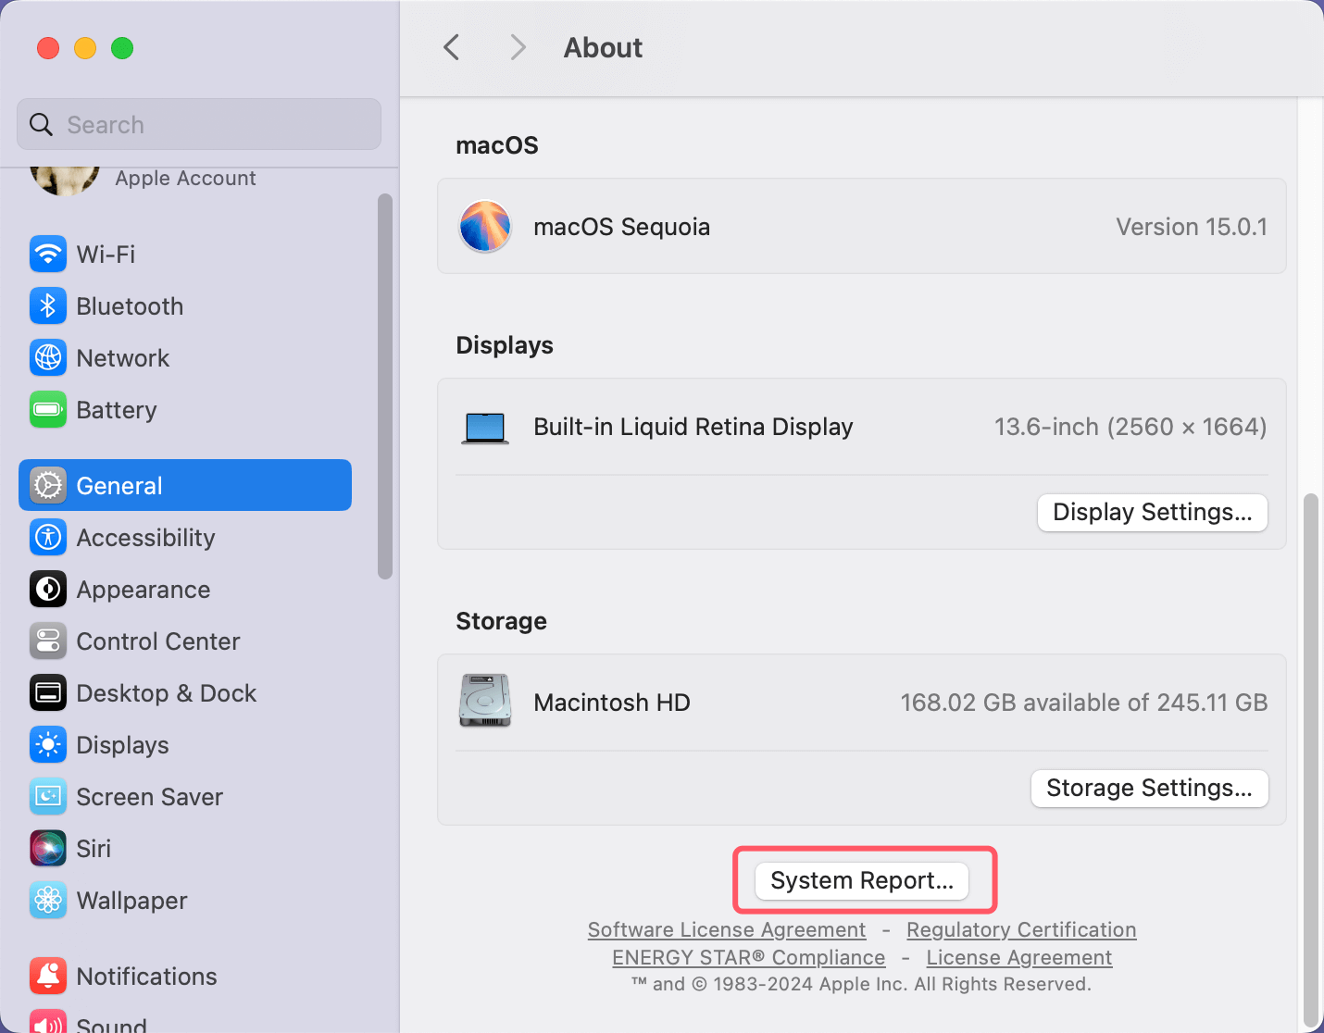Screen dimensions: 1324x1033
Task: Navigate back with the left chevron
Action: [452, 47]
